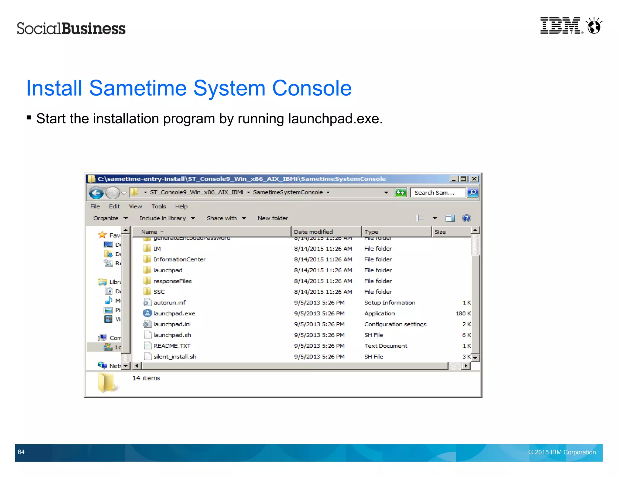Click the Videos library icon
Viewport: 618px width, 477px height.
click(108, 319)
